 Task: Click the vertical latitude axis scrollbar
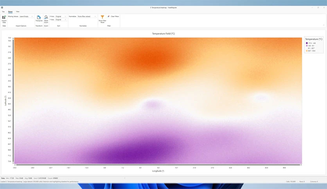point(13,100)
